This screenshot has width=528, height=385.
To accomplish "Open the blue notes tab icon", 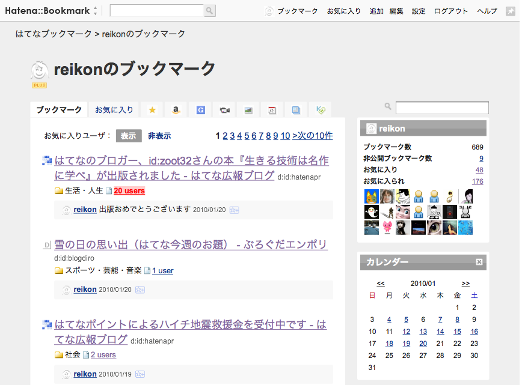I will [296, 110].
